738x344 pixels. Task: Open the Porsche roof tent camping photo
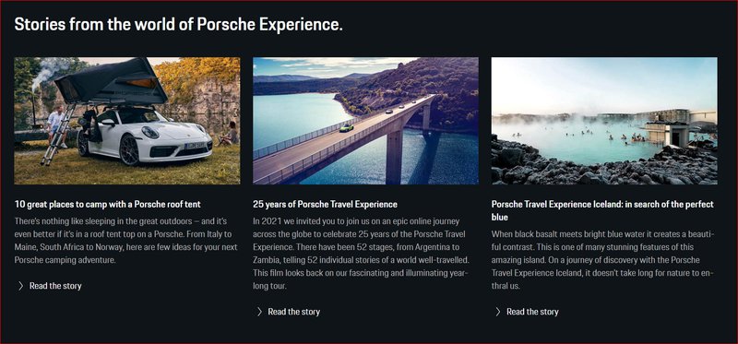coord(127,121)
